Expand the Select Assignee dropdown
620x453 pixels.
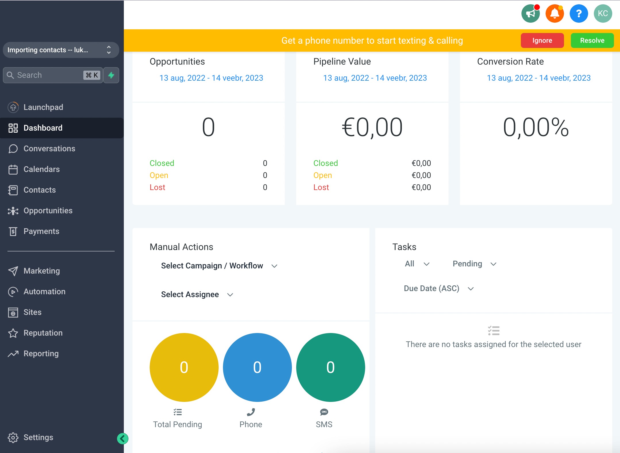point(197,295)
